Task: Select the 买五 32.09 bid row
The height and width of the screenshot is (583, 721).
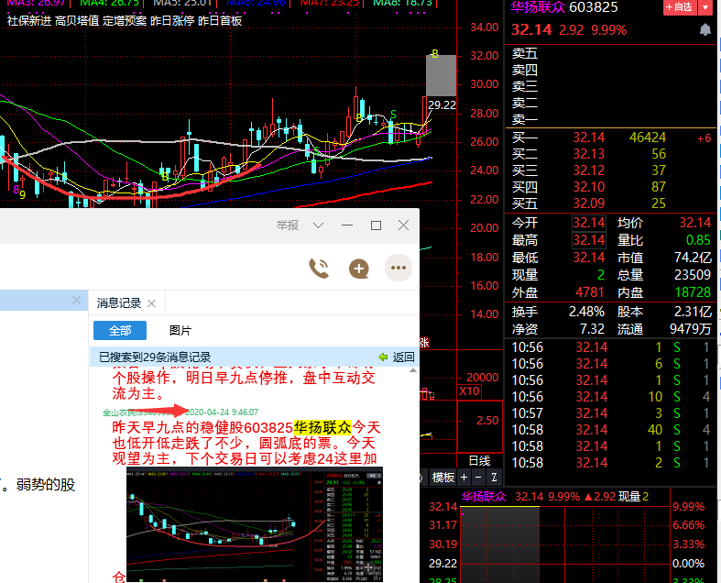Action: click(612, 203)
